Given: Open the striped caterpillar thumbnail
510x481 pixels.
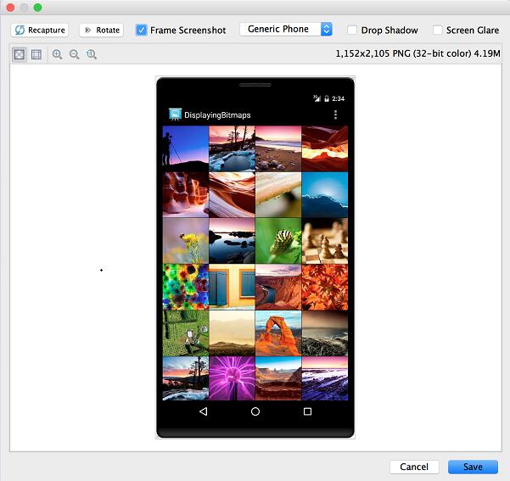Looking at the screenshot, I should pyautogui.click(x=278, y=241).
